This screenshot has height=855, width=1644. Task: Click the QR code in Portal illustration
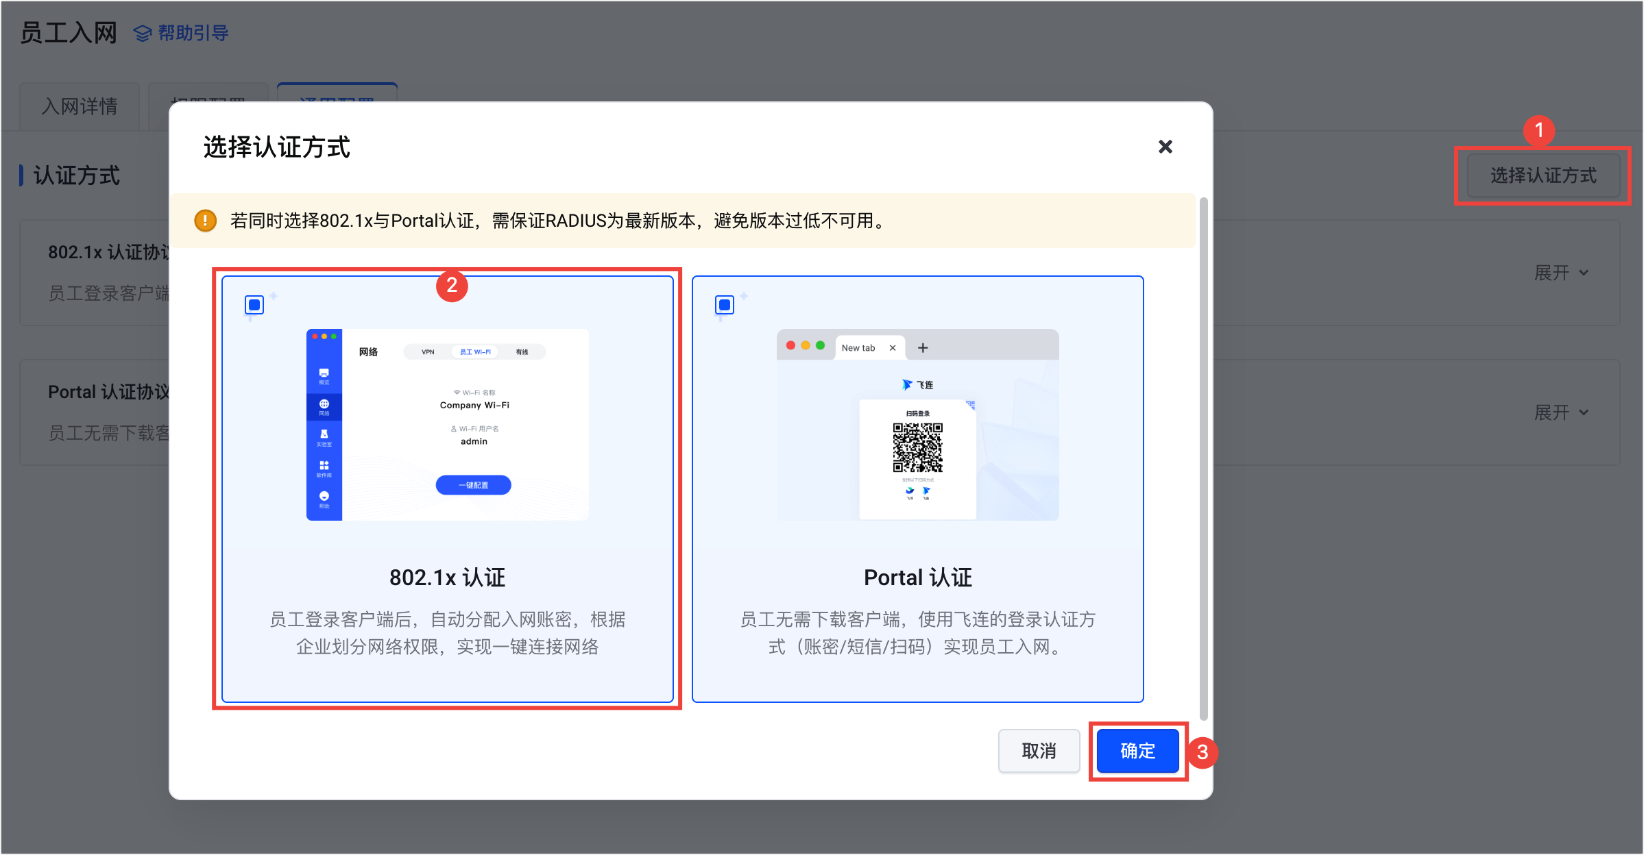click(x=917, y=448)
